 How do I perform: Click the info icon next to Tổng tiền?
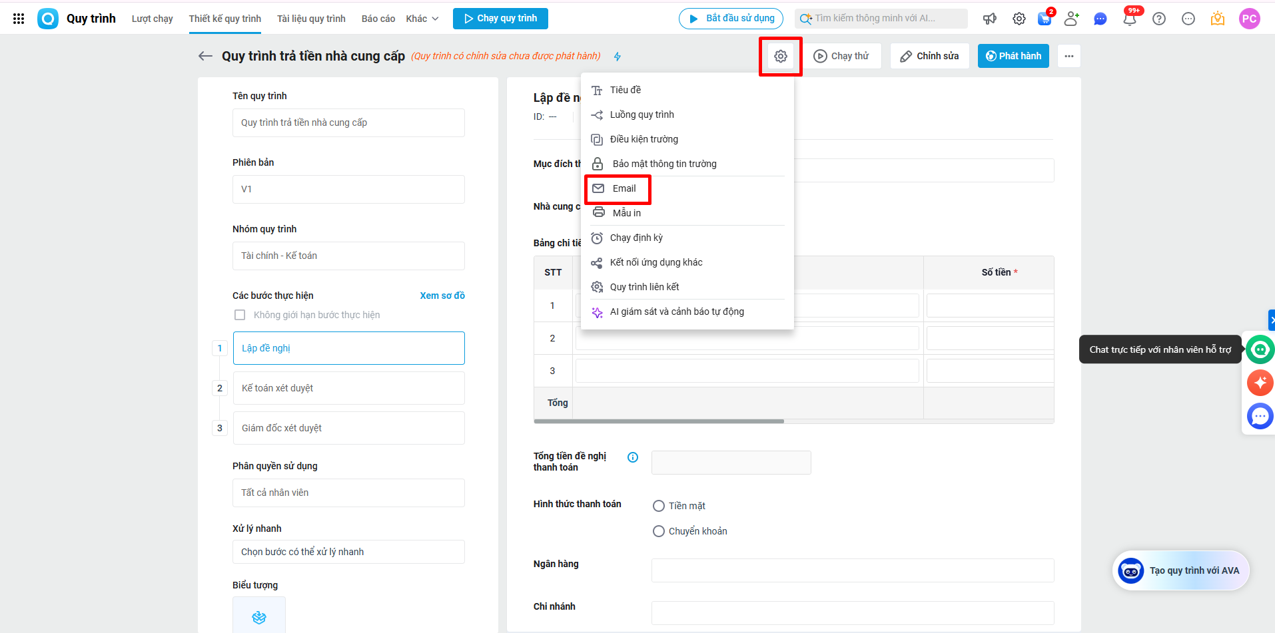pos(633,457)
